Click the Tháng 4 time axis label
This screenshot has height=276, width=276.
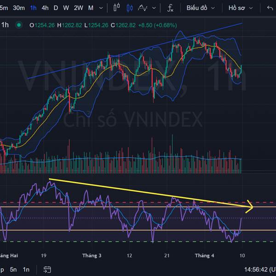point(205,256)
